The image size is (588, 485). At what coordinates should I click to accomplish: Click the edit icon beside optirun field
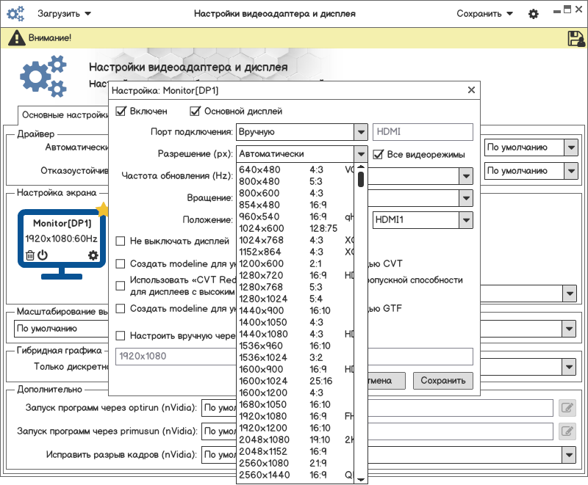click(x=567, y=408)
